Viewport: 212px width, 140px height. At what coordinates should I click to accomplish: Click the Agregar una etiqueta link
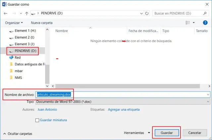(x=124, y=110)
